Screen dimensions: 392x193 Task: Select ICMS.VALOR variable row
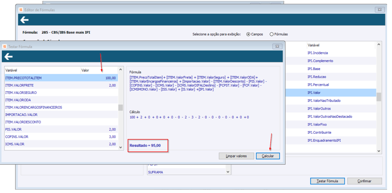tap(61, 144)
